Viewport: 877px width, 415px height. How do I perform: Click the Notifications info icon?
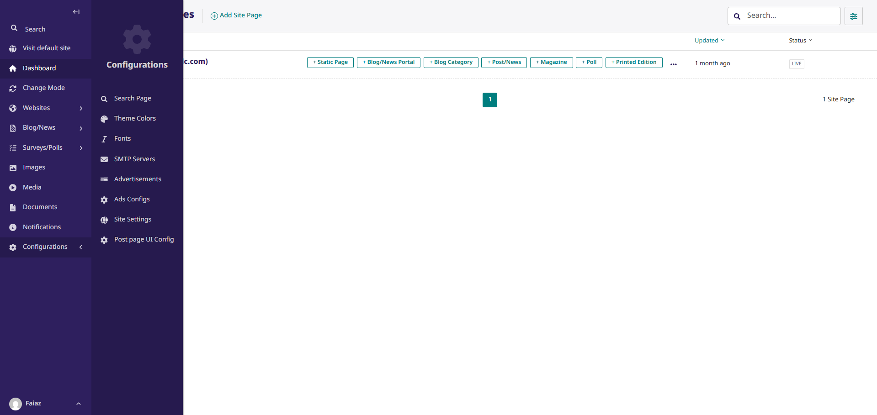point(13,227)
